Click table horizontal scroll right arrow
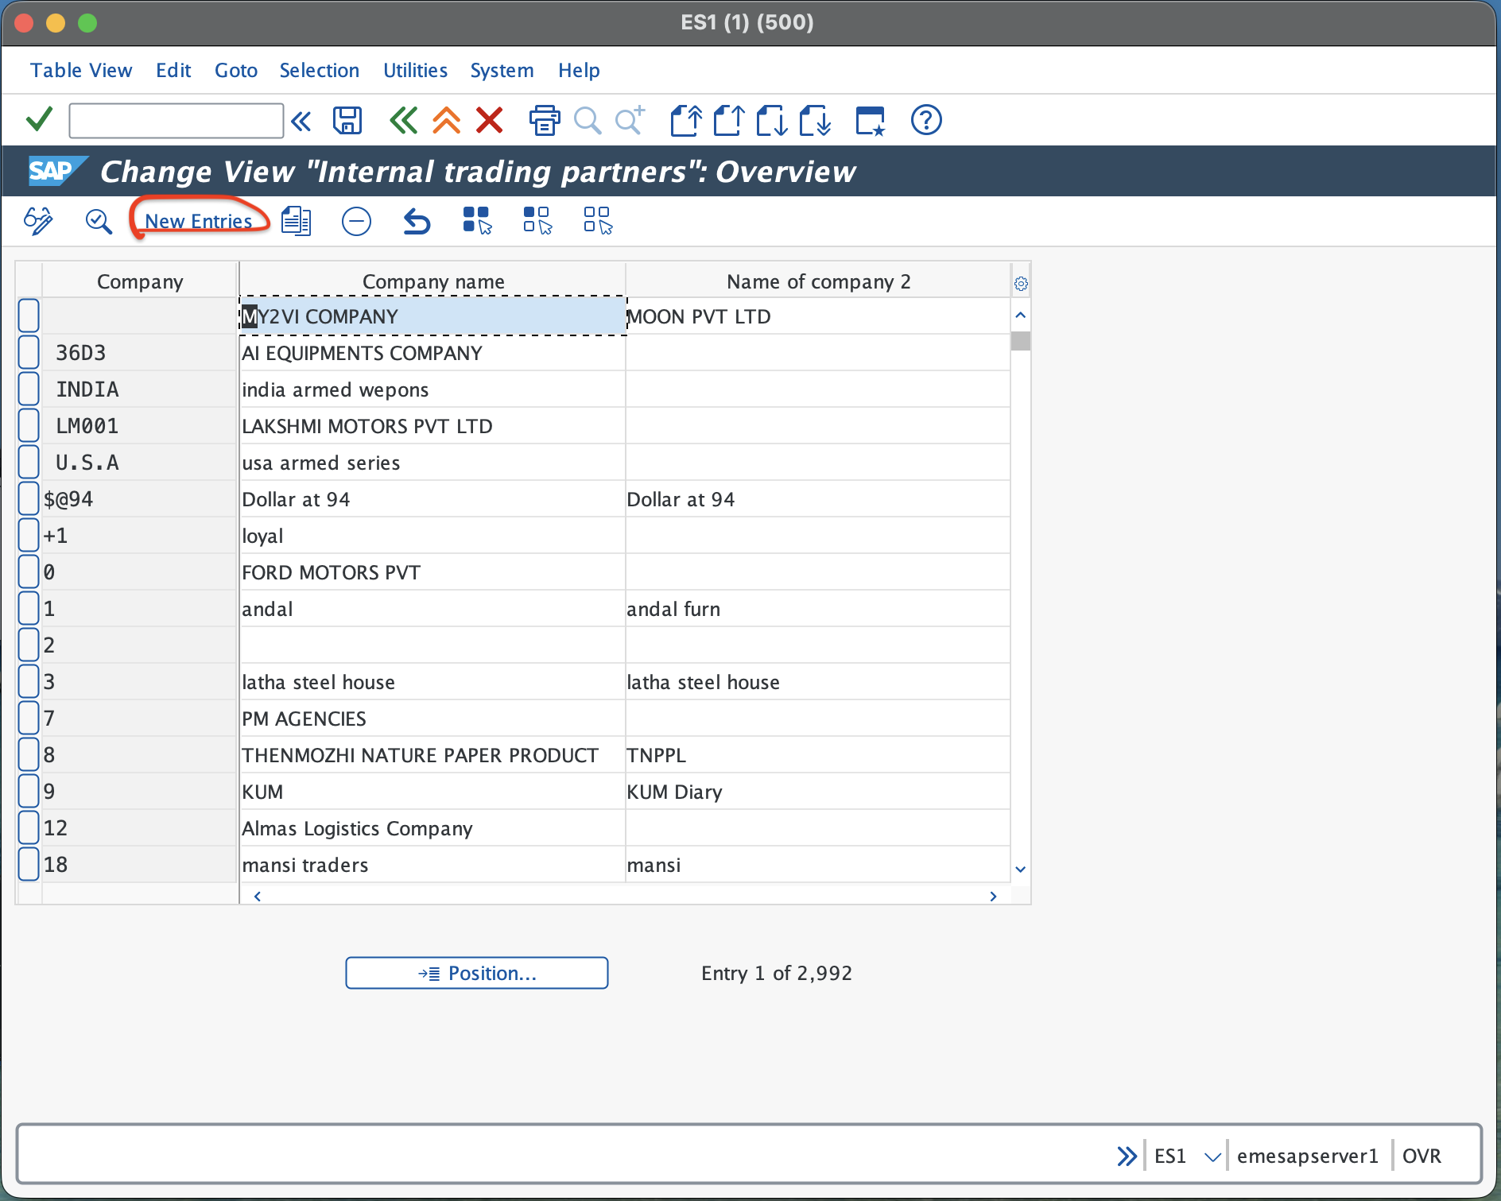 point(993,896)
